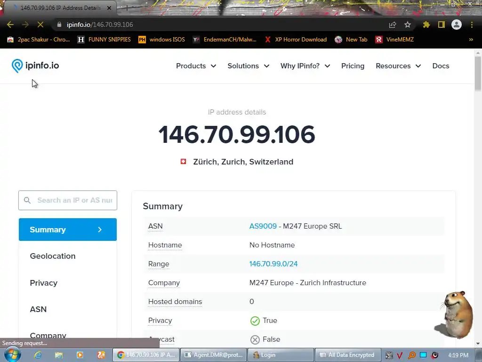Image resolution: width=482 pixels, height=362 pixels.
Task: Click the Switzerland flag icon
Action: click(183, 162)
